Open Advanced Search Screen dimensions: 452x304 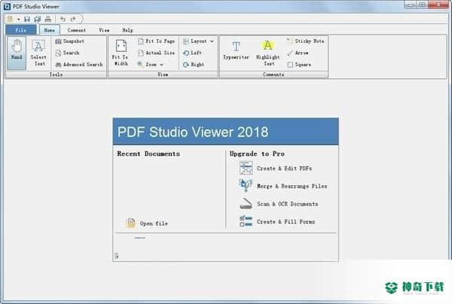pos(79,65)
